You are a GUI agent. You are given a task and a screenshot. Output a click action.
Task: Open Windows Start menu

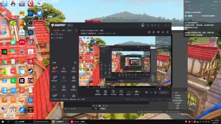pyautogui.click(x=2, y=122)
